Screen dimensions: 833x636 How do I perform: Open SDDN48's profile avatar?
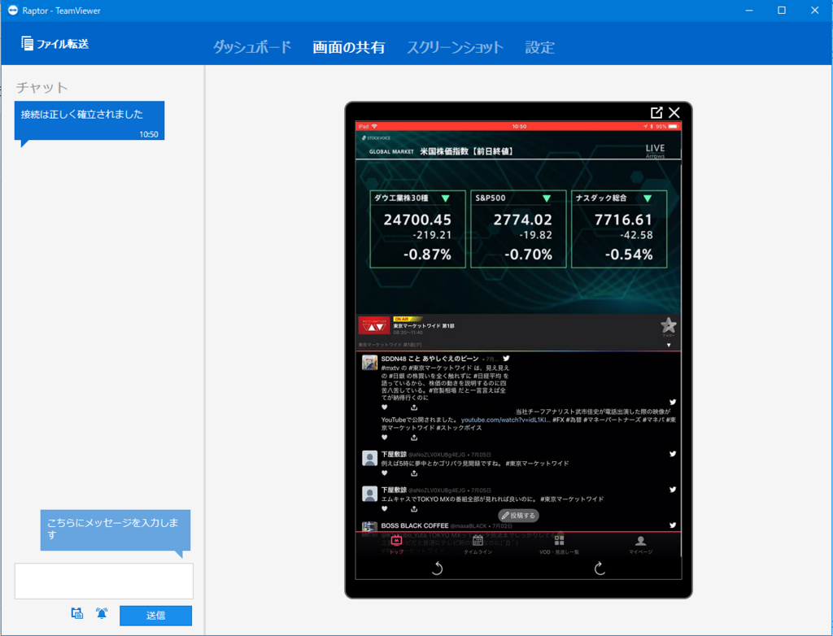[370, 363]
